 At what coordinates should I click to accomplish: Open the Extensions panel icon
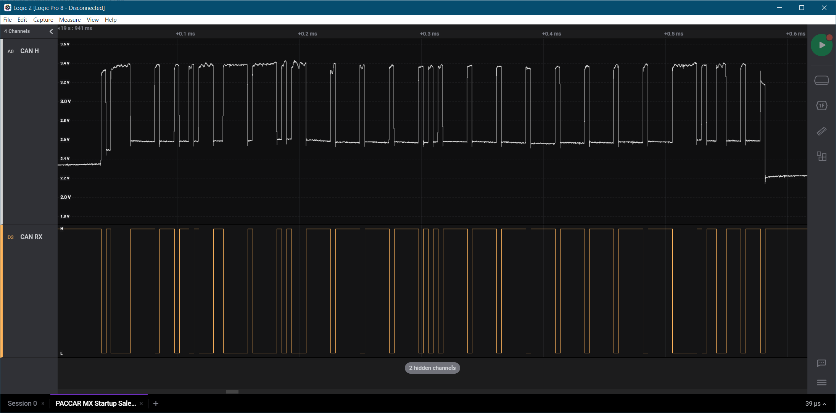click(821, 156)
